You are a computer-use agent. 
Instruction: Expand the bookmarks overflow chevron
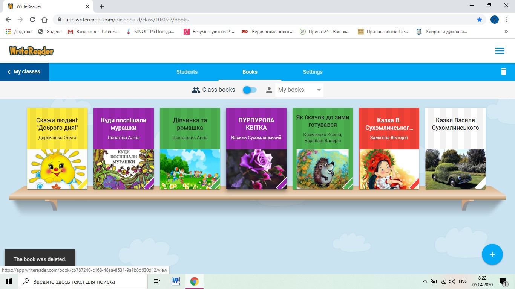tap(506, 32)
